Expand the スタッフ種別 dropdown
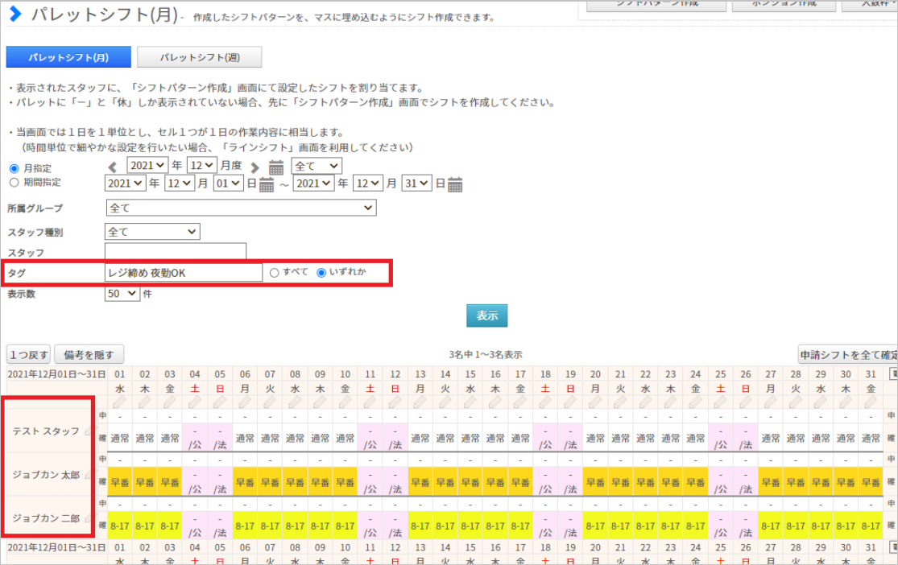The image size is (898, 565). point(152,232)
